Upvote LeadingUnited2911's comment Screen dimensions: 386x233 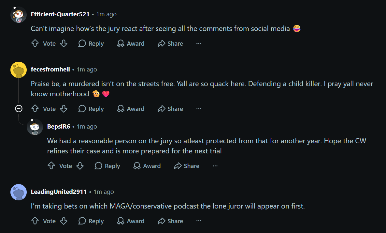click(35, 221)
